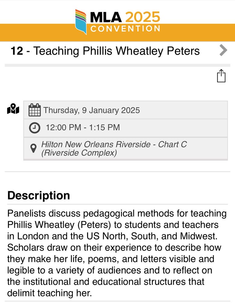Click the calendar icon next to the date
Screen dimensions: 235x303
(x=35, y=110)
